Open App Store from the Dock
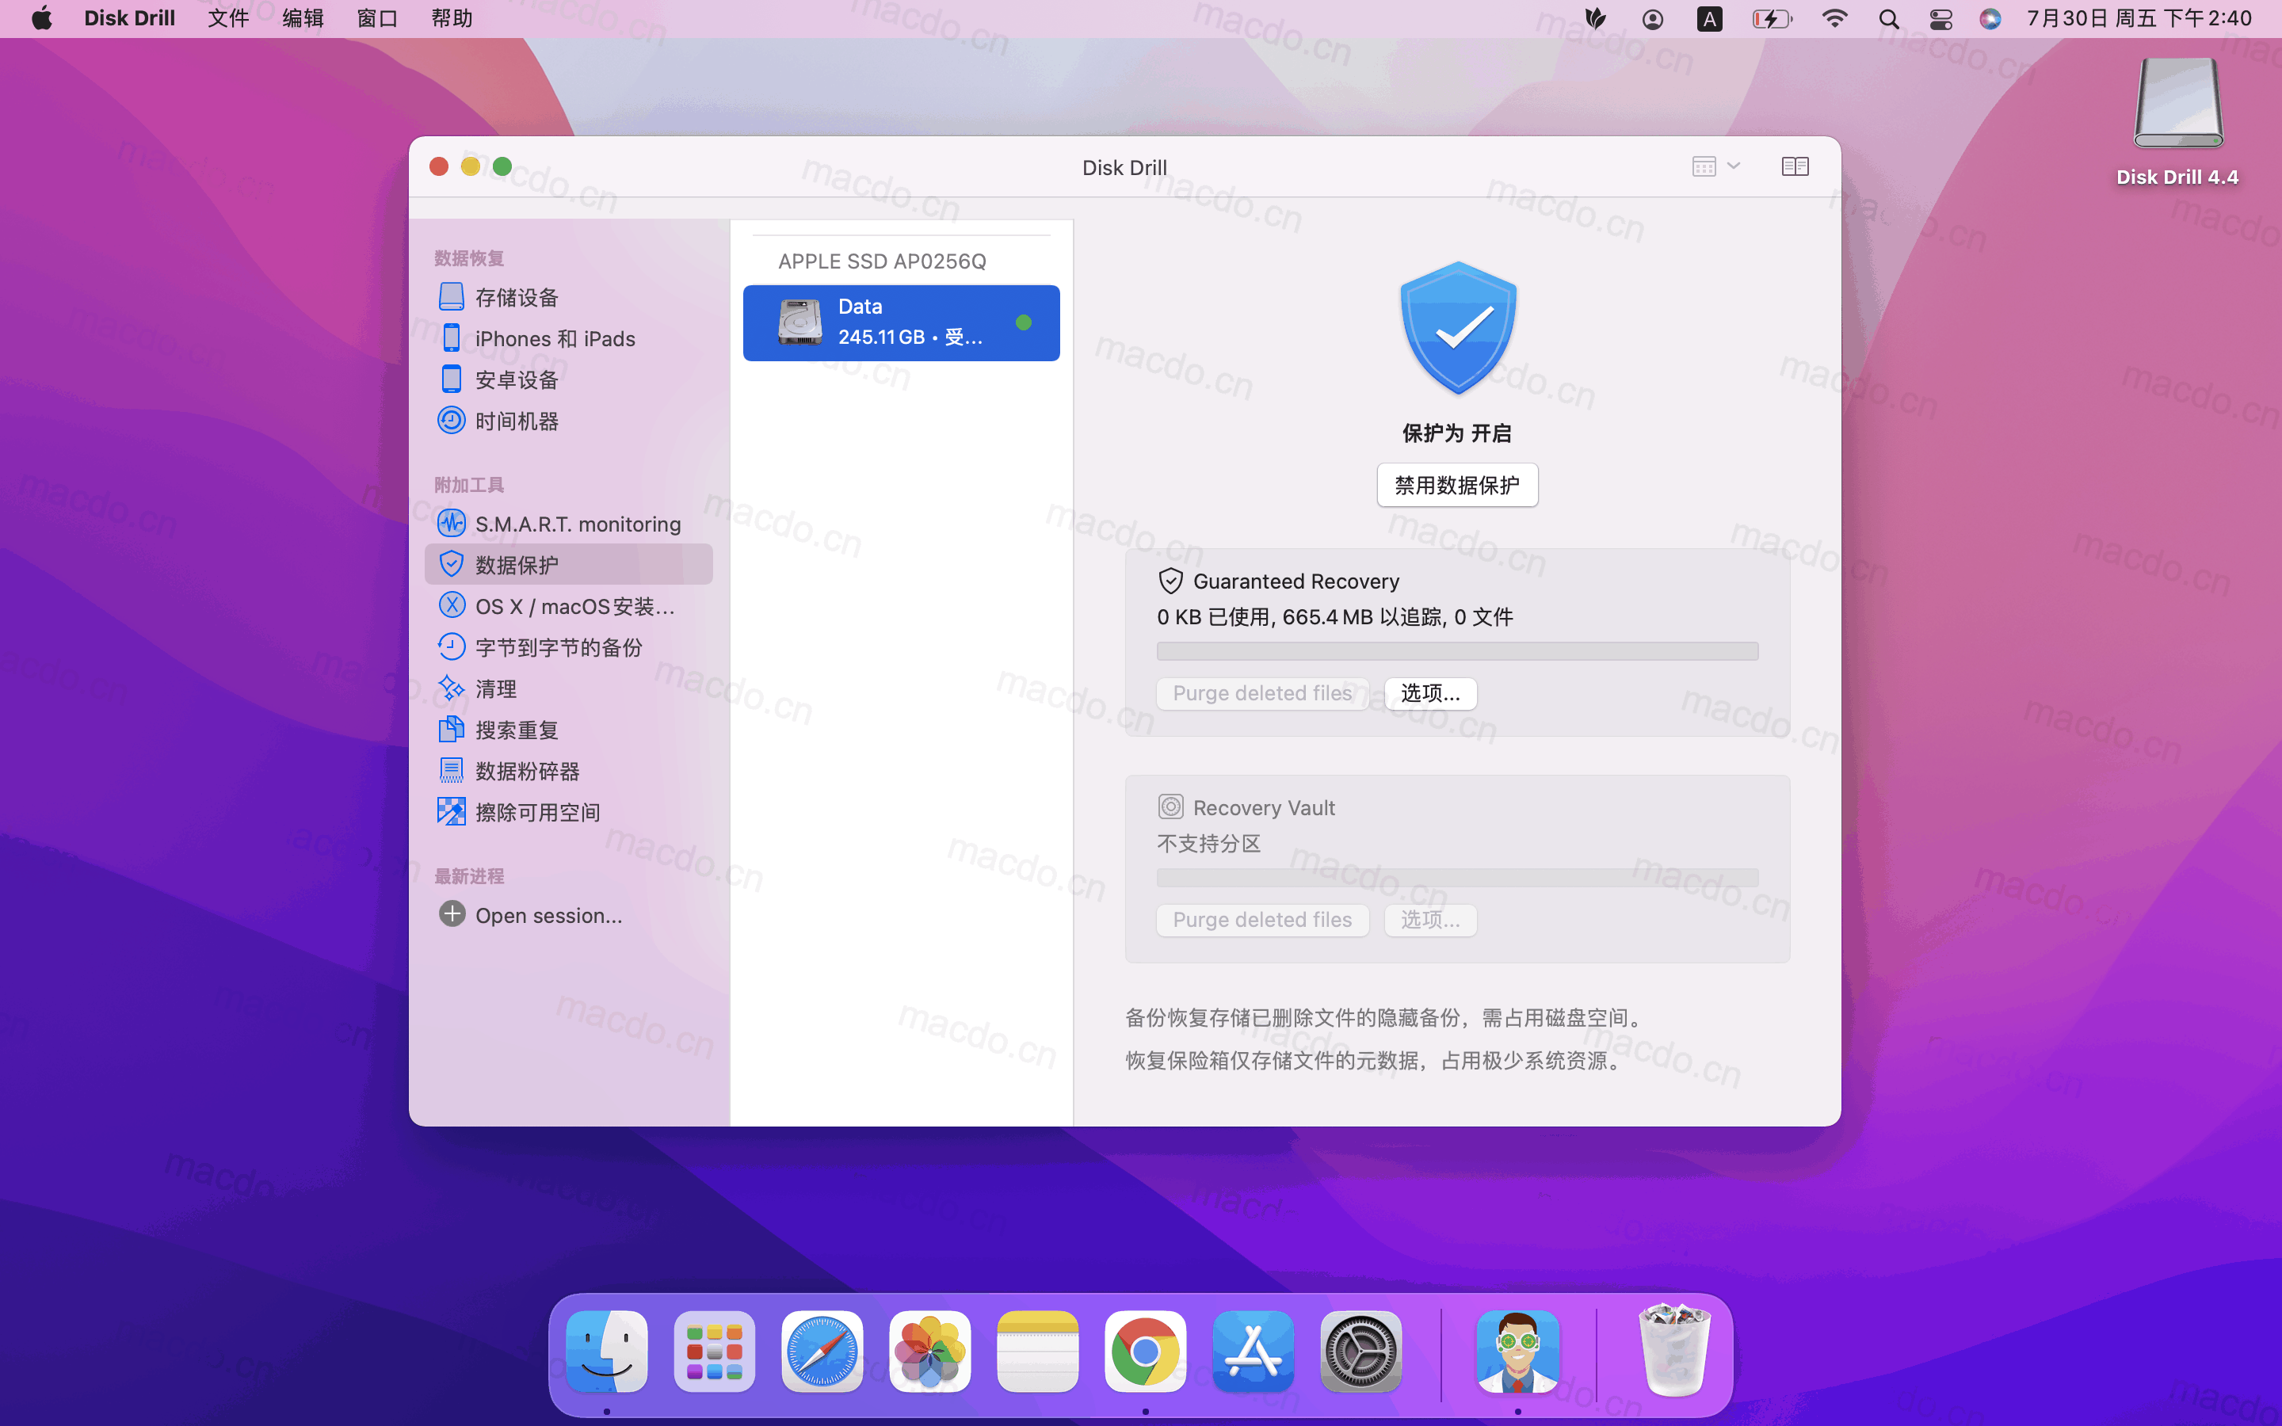This screenshot has width=2282, height=1426. click(1252, 1352)
